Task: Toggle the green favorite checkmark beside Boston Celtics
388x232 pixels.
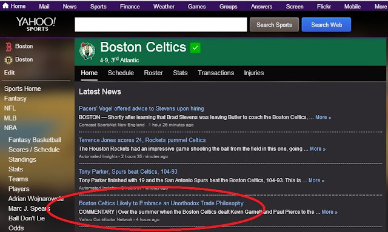Action: pos(195,48)
